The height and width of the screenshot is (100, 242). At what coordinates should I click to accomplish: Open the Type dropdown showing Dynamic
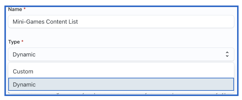pyautogui.click(x=121, y=54)
